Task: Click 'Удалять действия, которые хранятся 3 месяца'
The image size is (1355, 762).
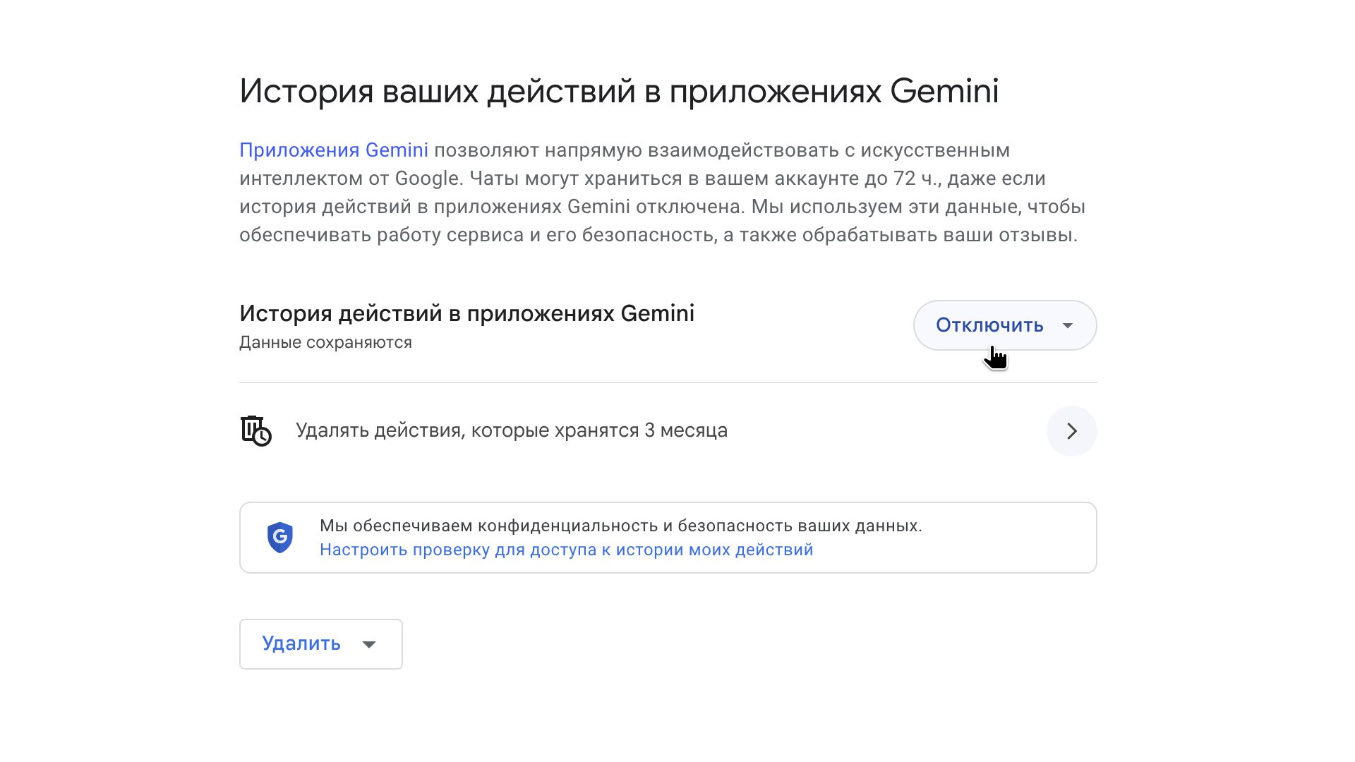Action: pos(512,430)
